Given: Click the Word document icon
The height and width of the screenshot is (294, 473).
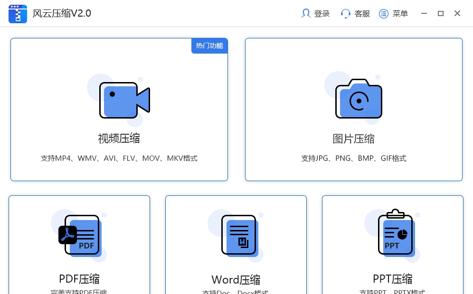Looking at the screenshot, I should (239, 235).
